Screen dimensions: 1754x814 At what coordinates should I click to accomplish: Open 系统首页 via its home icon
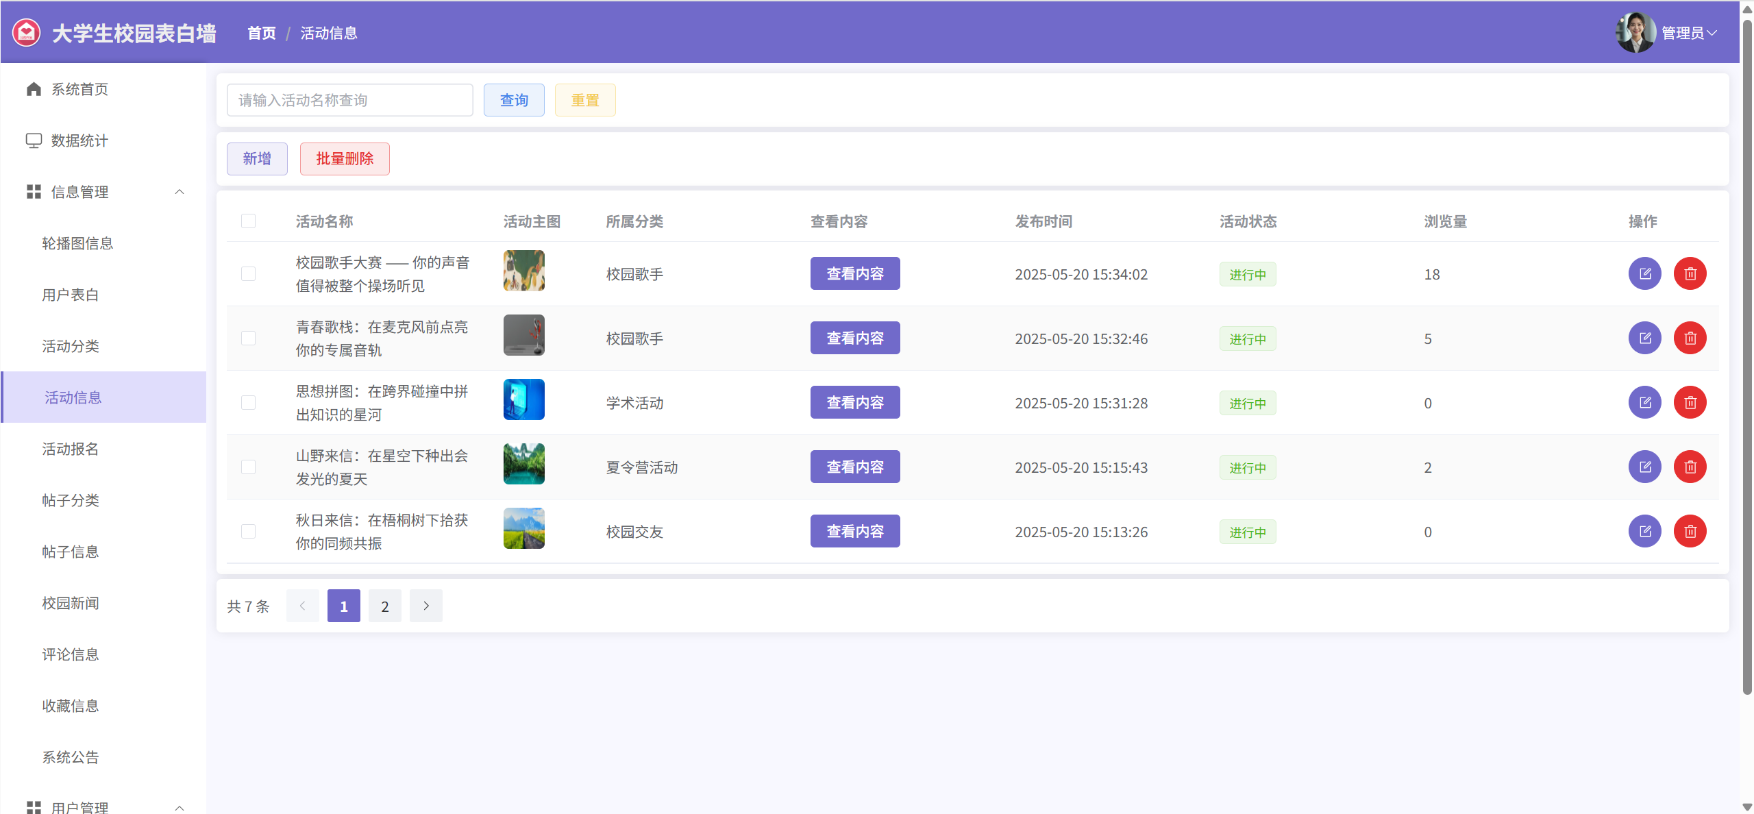tap(34, 89)
